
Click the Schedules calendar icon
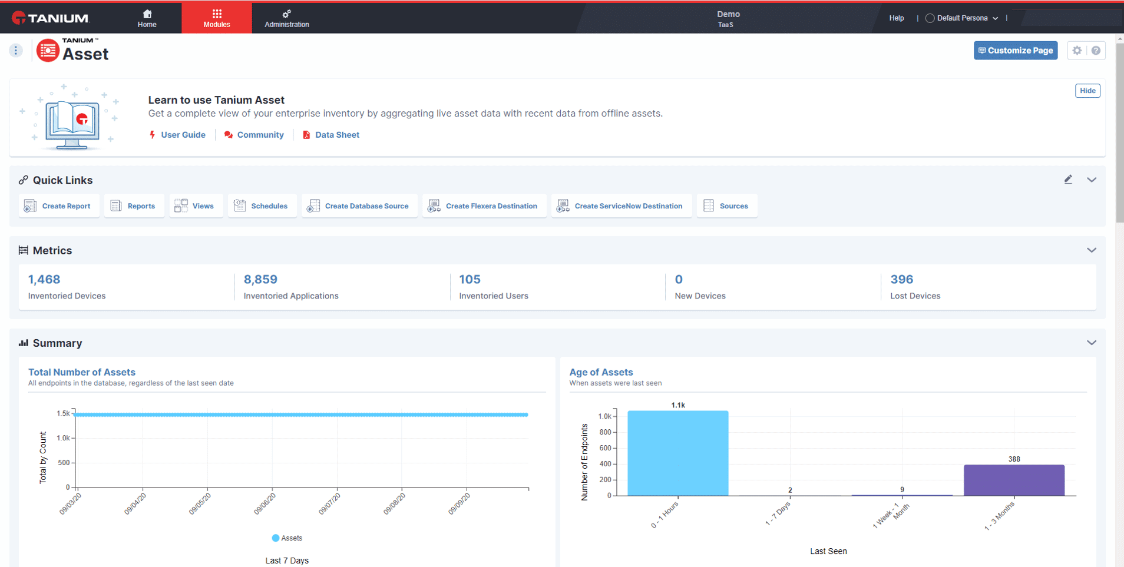240,205
